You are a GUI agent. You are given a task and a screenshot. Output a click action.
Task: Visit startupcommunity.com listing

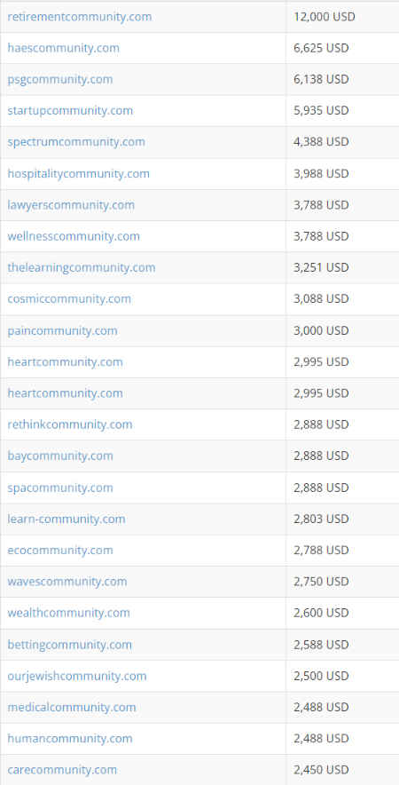70,111
